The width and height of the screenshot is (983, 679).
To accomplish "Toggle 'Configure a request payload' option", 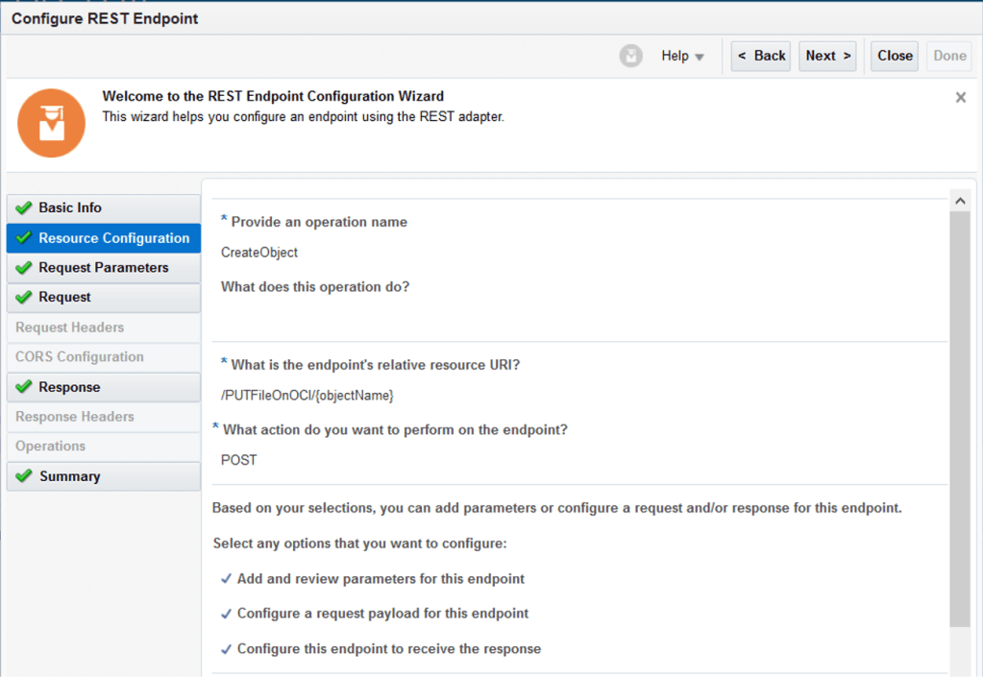I will (x=227, y=614).
